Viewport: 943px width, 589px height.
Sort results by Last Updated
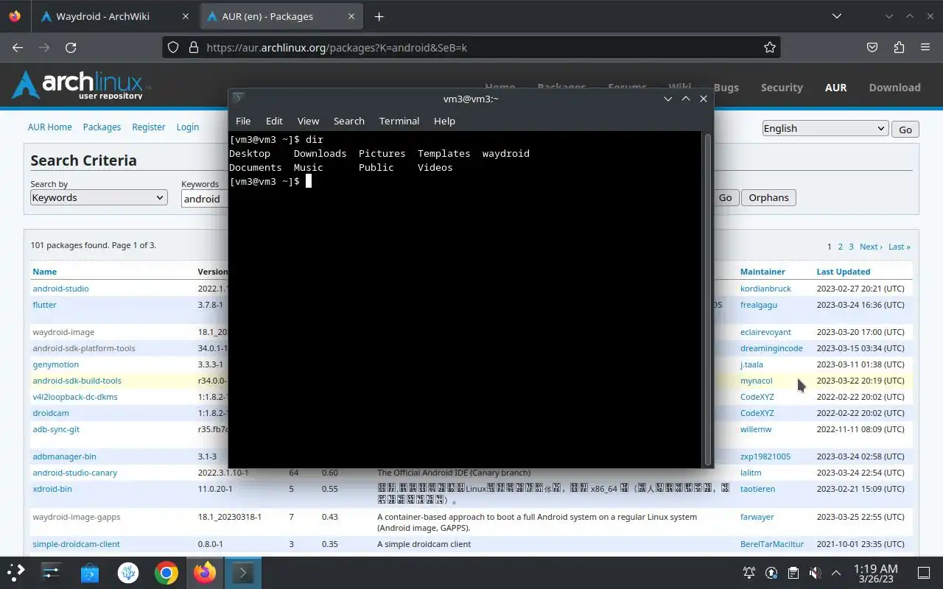point(844,272)
